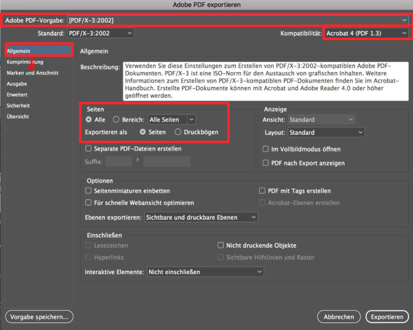Select the Bereich radio button
Image resolution: width=413 pixels, height=330 pixels.
116,119
